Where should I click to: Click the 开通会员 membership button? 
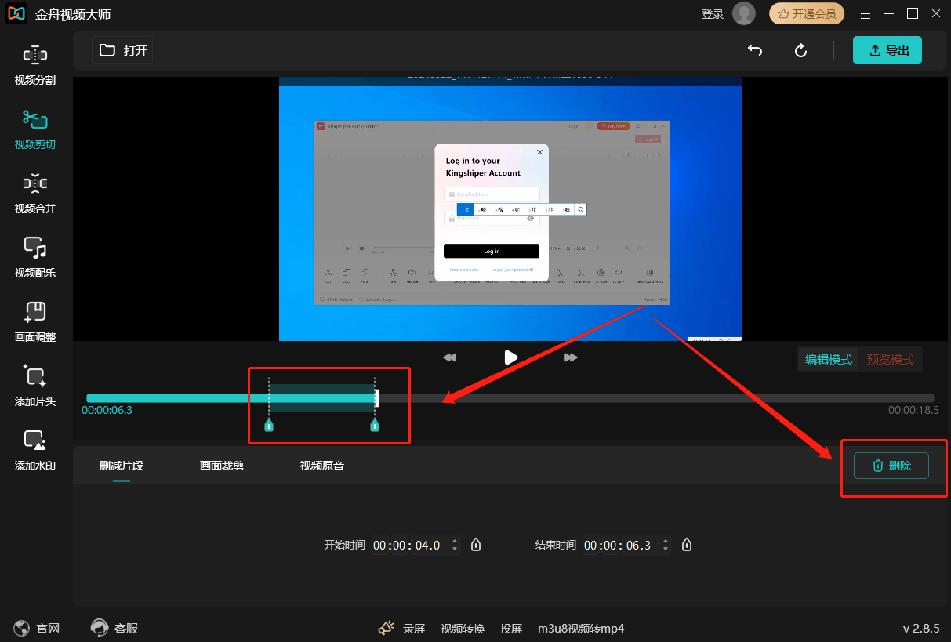(807, 13)
